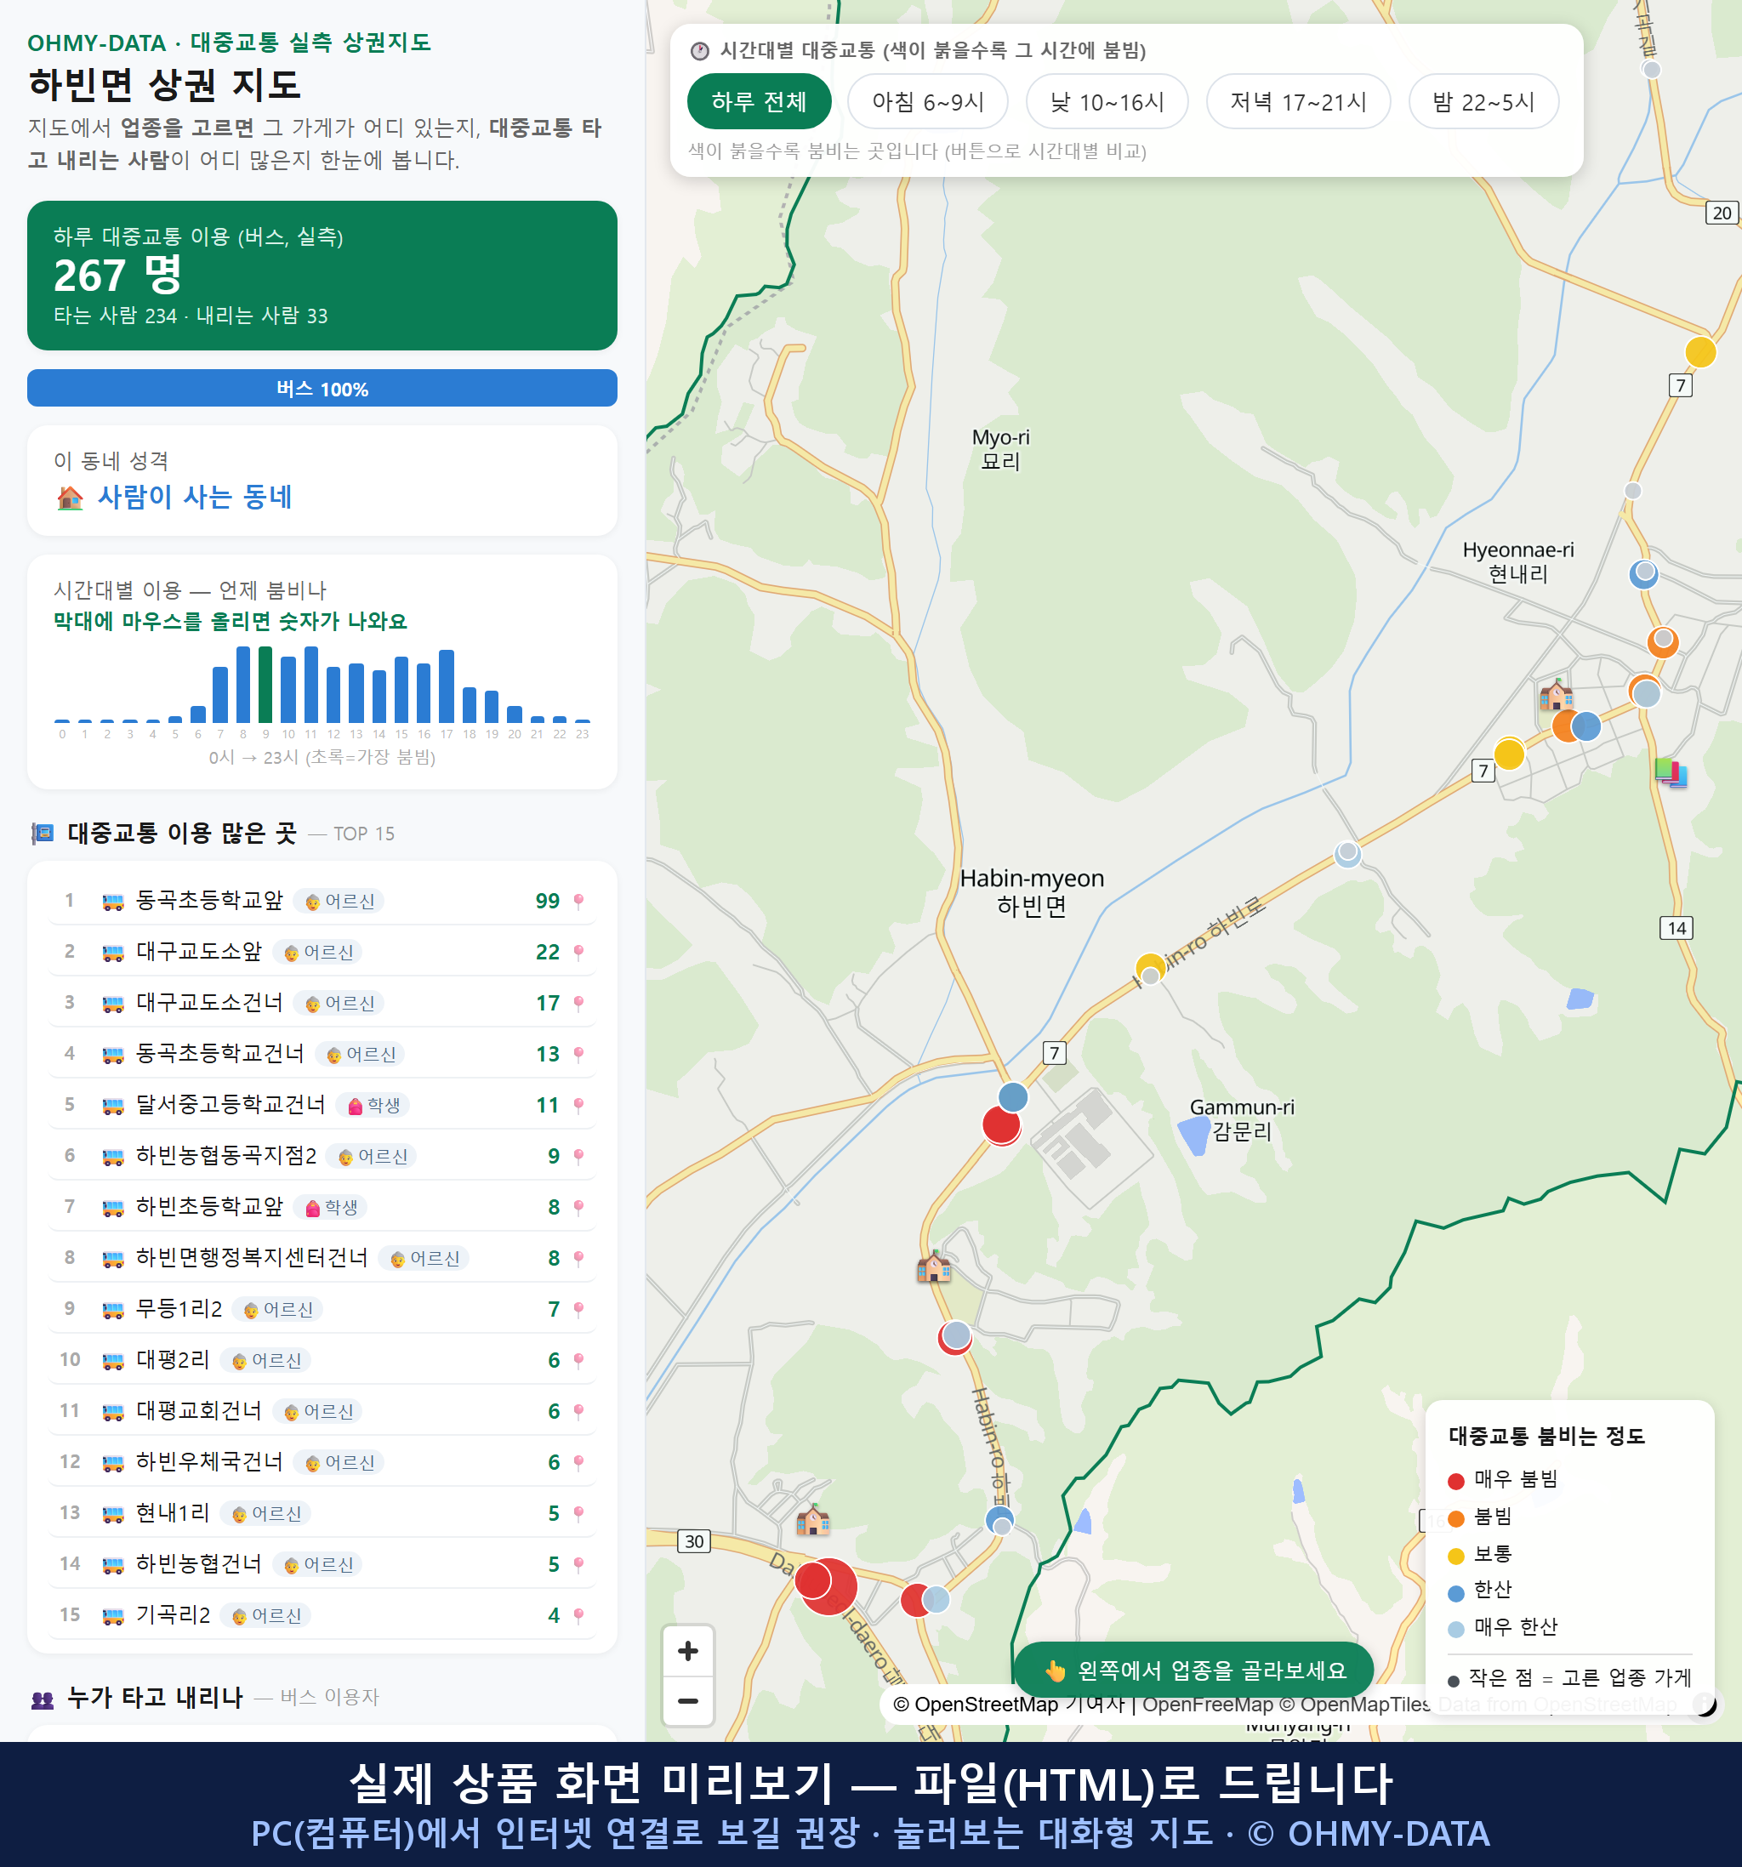Viewport: 1742px width, 1867px height.
Task: Click the 보통 yellow legend swatch
Action: (1455, 1557)
